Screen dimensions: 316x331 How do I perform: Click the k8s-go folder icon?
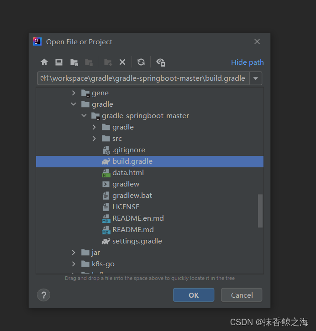point(85,264)
